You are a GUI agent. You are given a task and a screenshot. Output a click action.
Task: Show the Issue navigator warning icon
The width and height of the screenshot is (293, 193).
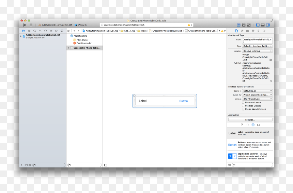(x=40, y=31)
